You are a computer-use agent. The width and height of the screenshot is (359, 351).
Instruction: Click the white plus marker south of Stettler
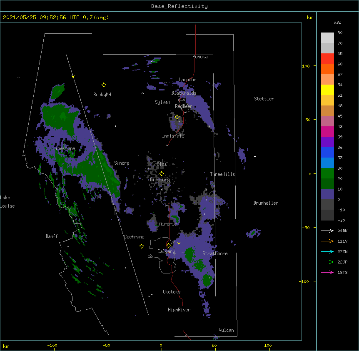pos(255,156)
